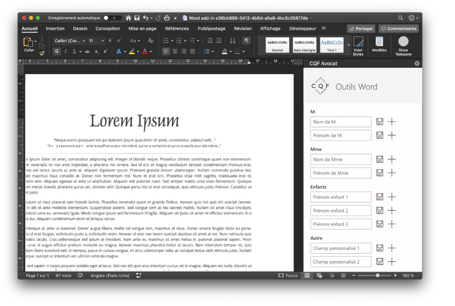Screen dimensions: 455x306
Task: Click the plus icon next to Prénom de Mme
Action: click(x=392, y=173)
